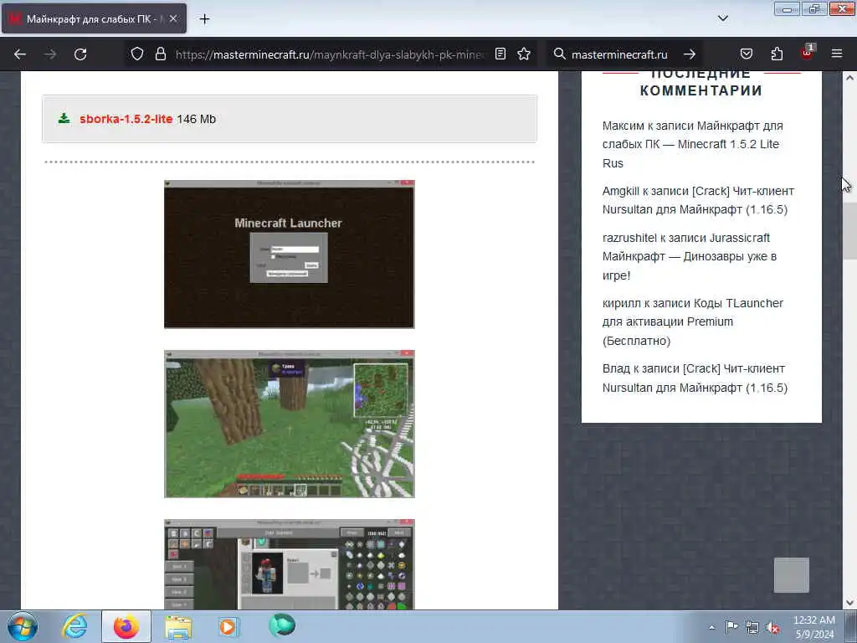
Task: Open the media player taskbar icon
Action: click(229, 626)
